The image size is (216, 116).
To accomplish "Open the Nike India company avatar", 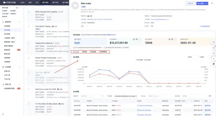I will (75, 6).
